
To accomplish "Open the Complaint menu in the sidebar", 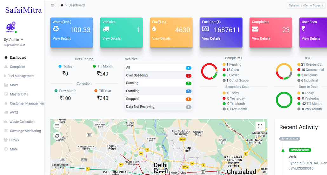I will coord(17,67).
